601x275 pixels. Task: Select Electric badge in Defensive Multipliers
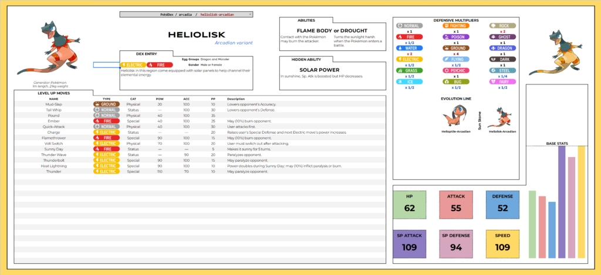409,59
